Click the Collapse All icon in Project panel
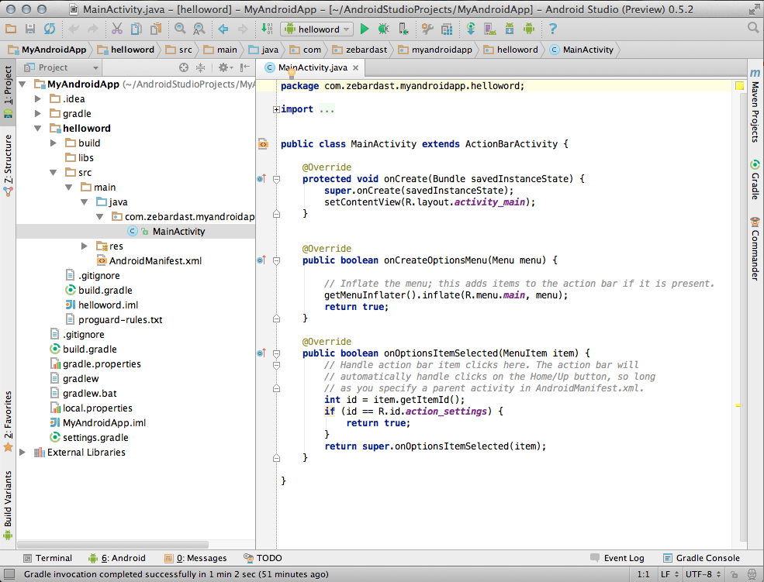Viewport: 764px width, 582px height. tap(200, 67)
